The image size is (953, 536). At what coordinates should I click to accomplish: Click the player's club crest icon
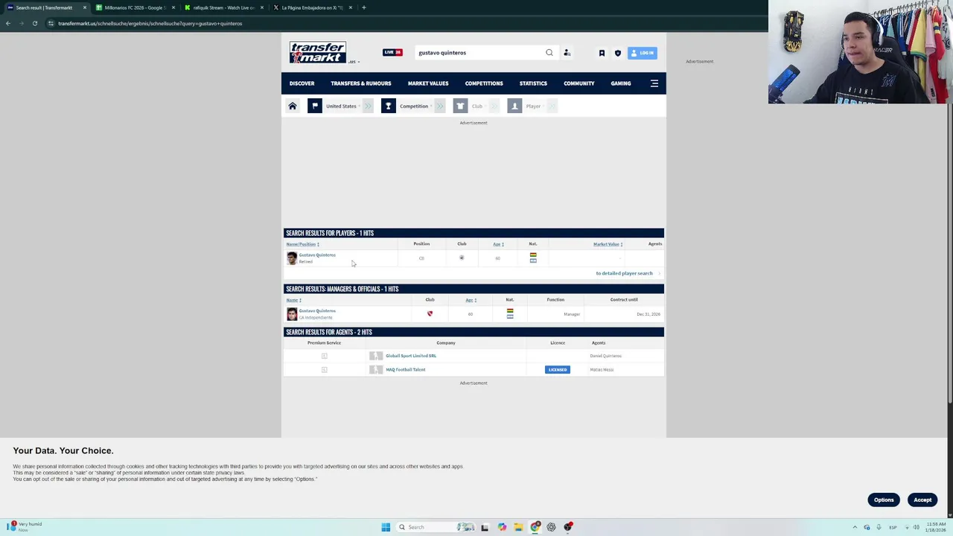[462, 258]
